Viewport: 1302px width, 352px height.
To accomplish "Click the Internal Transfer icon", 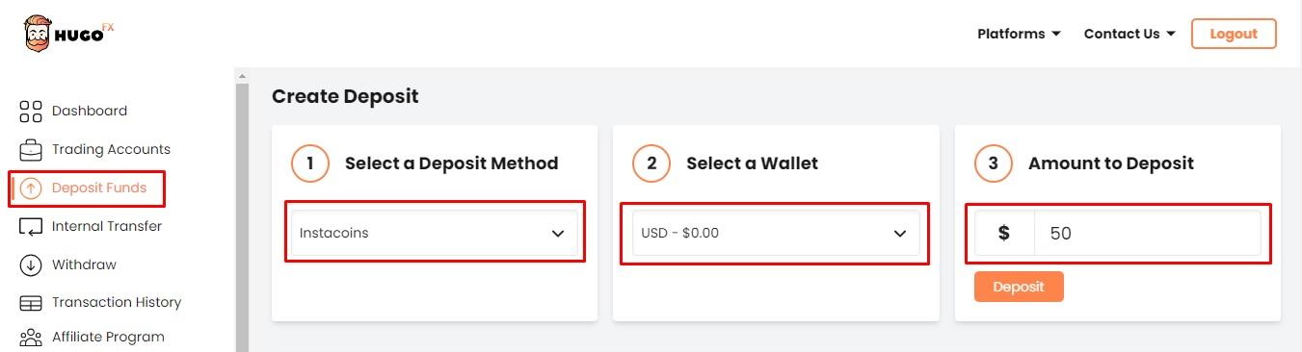I will 31,227.
